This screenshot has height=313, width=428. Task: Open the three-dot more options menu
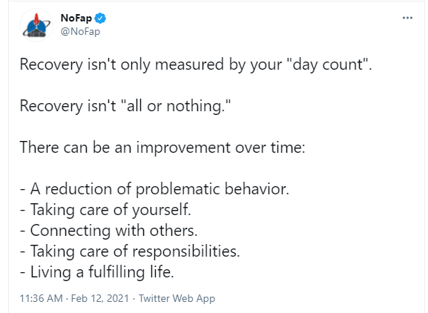tap(407, 18)
